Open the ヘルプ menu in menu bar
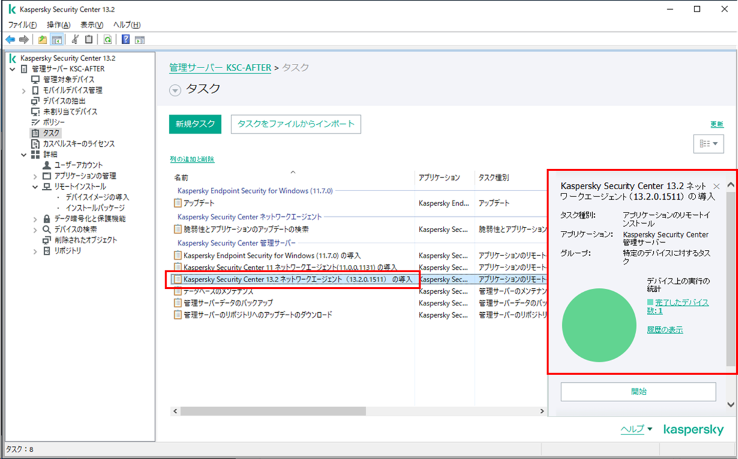The height and width of the screenshot is (459, 738). point(127,25)
